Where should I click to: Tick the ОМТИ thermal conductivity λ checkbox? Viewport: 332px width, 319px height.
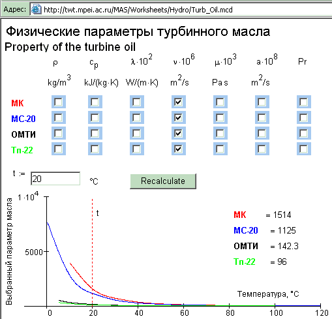tap(137, 133)
